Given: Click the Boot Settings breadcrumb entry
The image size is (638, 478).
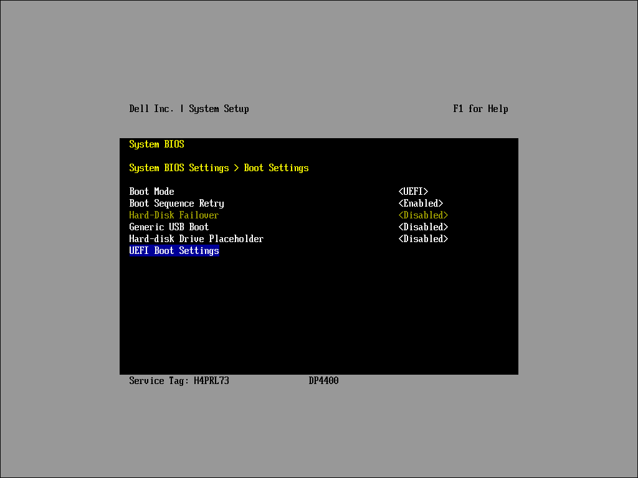Looking at the screenshot, I should pos(276,167).
